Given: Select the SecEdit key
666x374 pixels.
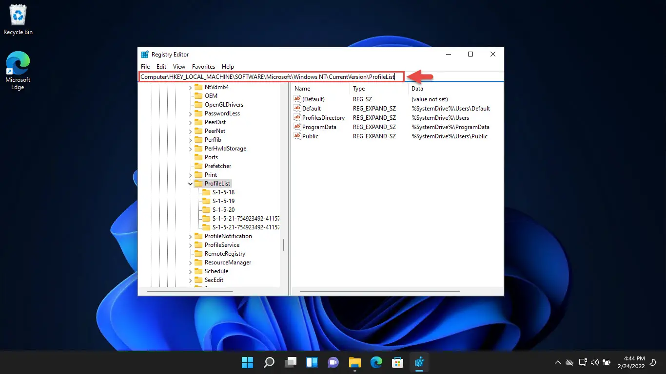Looking at the screenshot, I should (214, 280).
